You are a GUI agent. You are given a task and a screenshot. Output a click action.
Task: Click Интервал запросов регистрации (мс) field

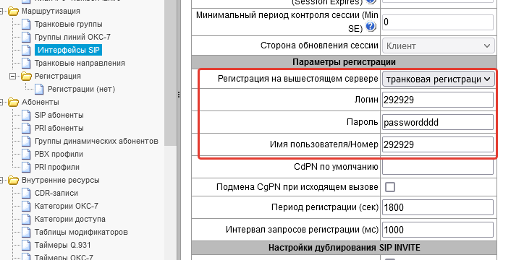tap(438, 230)
